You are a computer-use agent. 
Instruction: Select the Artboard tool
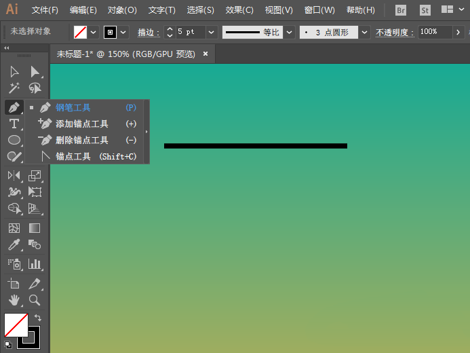14,284
